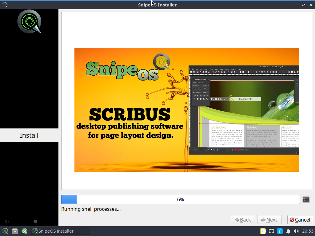
Task: Click the green SnipeOS quick-launch icon
Action: coord(25,231)
